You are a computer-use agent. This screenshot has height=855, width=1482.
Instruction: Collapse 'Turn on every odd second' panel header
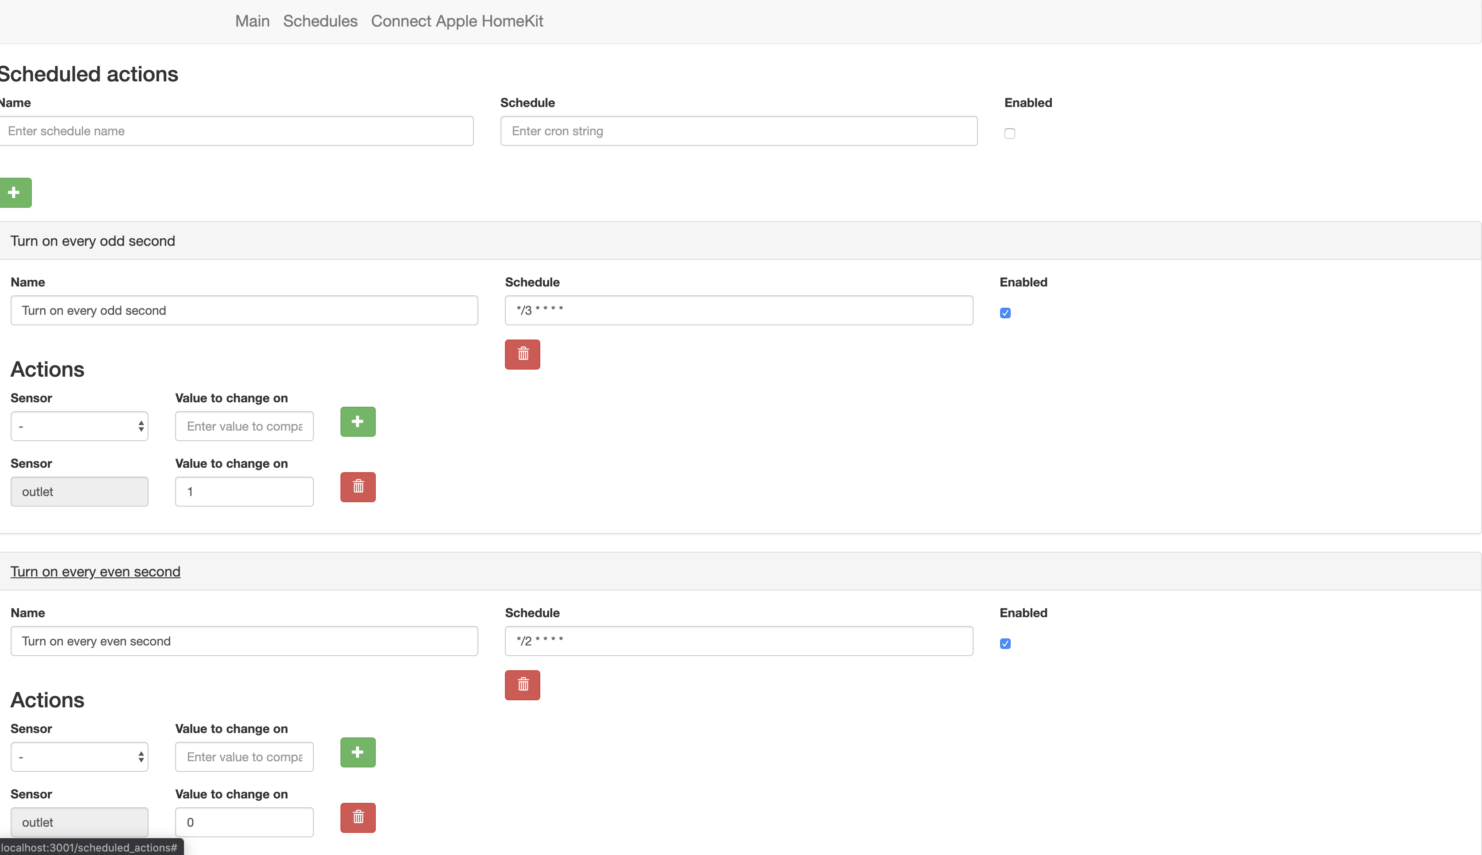pos(93,241)
